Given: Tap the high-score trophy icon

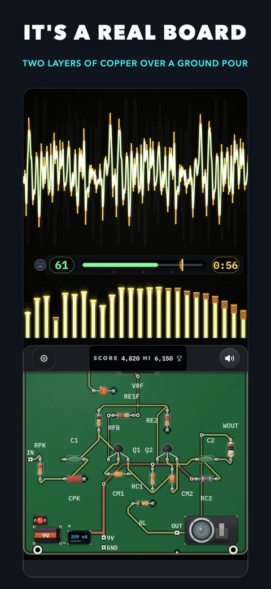Looking at the screenshot, I should coord(179,359).
